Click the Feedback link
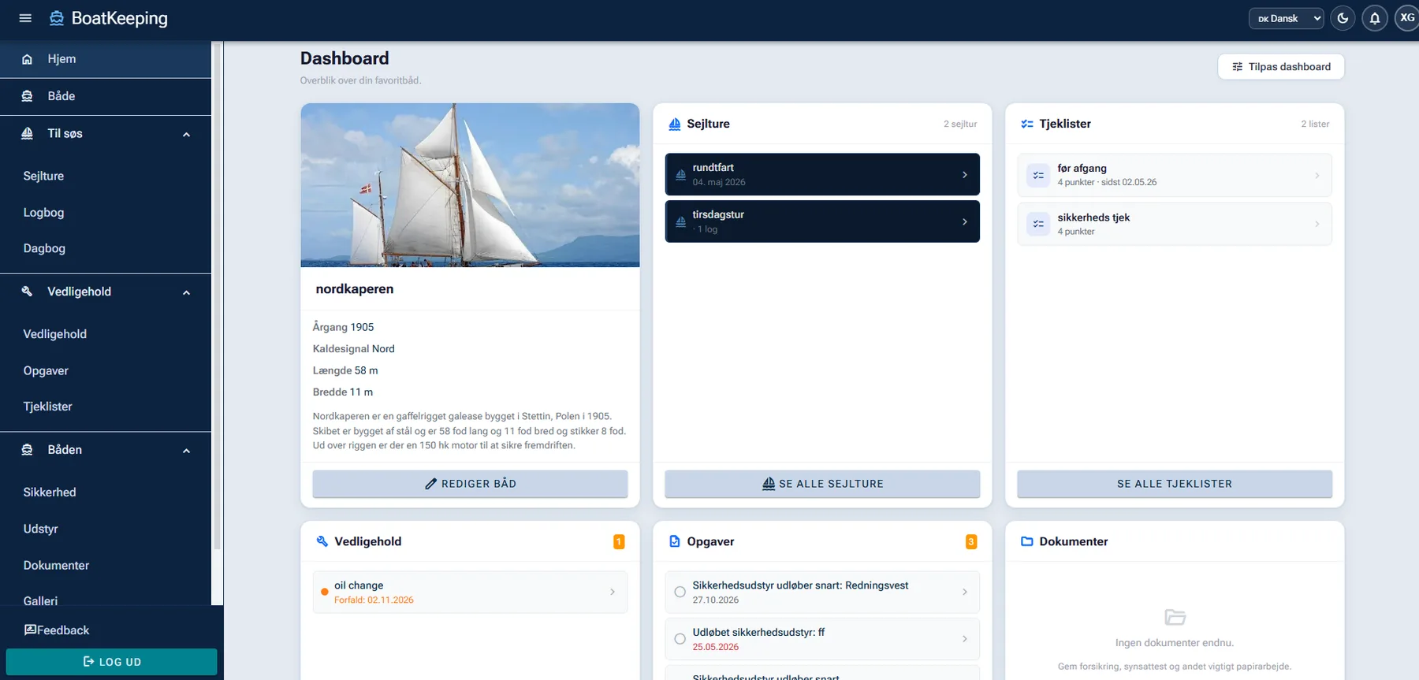Screen dimensions: 1419x680 pyautogui.click(x=57, y=630)
